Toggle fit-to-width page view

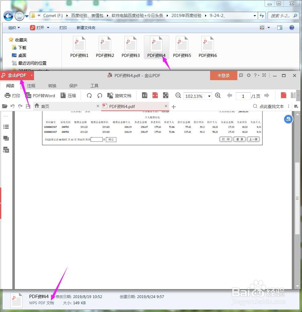point(155,95)
